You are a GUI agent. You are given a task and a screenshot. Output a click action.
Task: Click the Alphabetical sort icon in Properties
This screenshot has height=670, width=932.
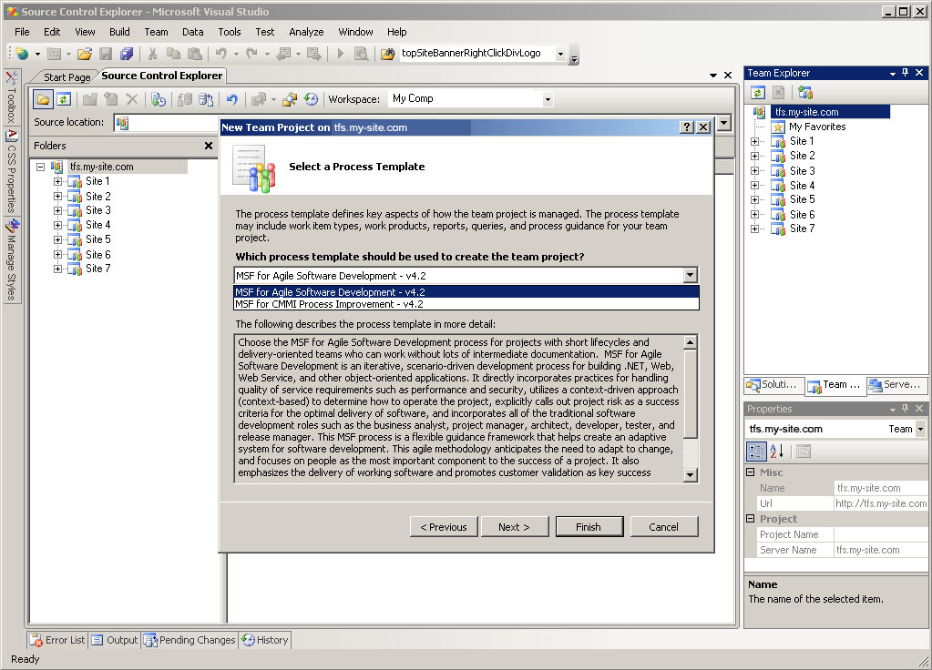tap(777, 452)
